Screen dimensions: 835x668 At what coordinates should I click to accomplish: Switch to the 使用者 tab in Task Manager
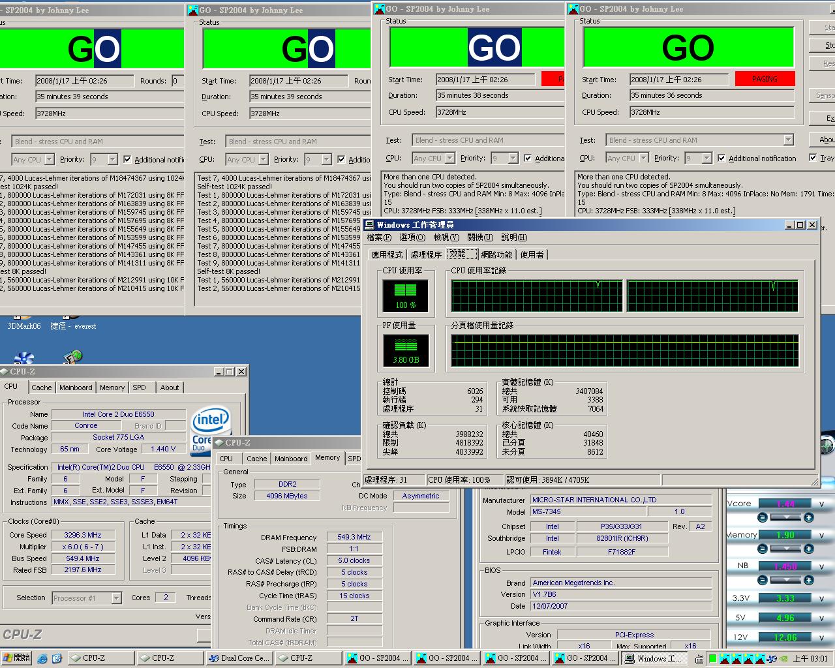pos(532,254)
